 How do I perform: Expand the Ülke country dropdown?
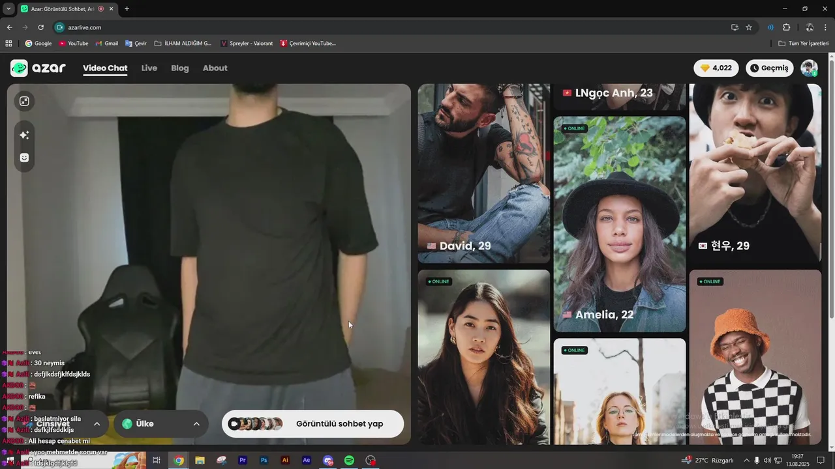[x=160, y=423]
